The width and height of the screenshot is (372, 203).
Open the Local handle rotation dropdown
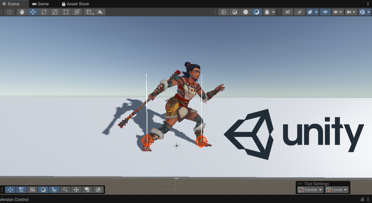click(x=337, y=190)
